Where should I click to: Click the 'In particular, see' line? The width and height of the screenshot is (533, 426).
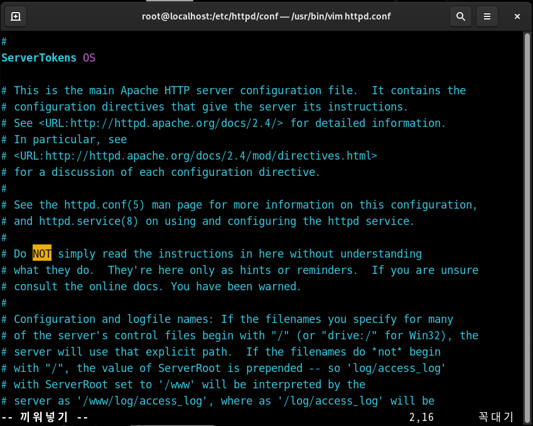pos(64,139)
